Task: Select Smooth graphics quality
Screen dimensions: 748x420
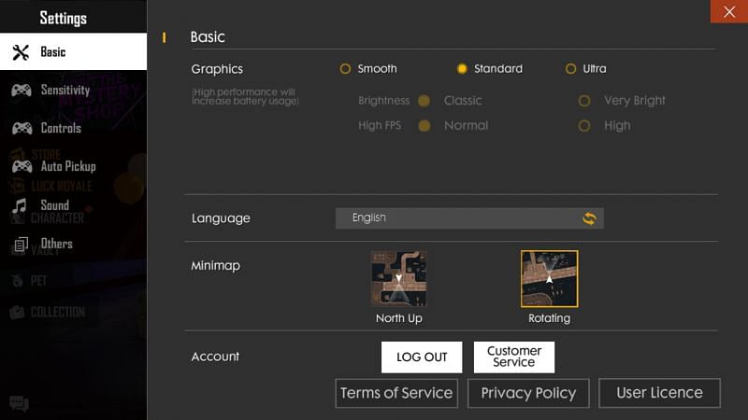Action: 345,69
